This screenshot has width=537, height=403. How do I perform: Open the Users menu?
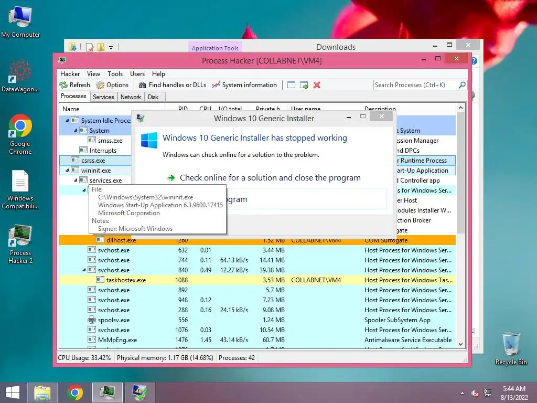point(137,74)
